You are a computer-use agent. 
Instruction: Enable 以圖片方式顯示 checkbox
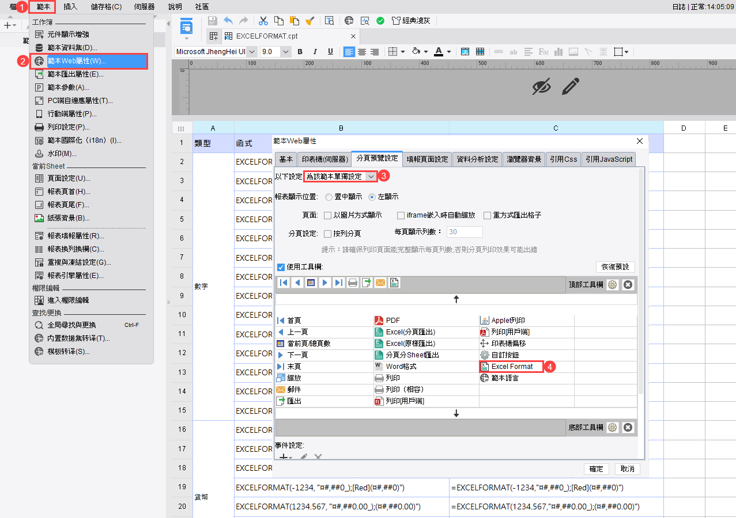coord(328,215)
